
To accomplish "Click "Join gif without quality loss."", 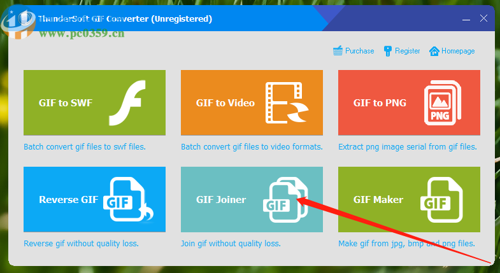I will pyautogui.click(x=231, y=244).
